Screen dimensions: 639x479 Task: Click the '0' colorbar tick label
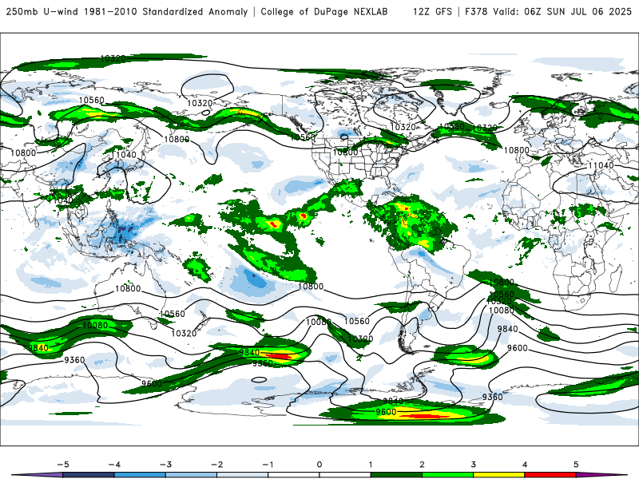(x=319, y=465)
